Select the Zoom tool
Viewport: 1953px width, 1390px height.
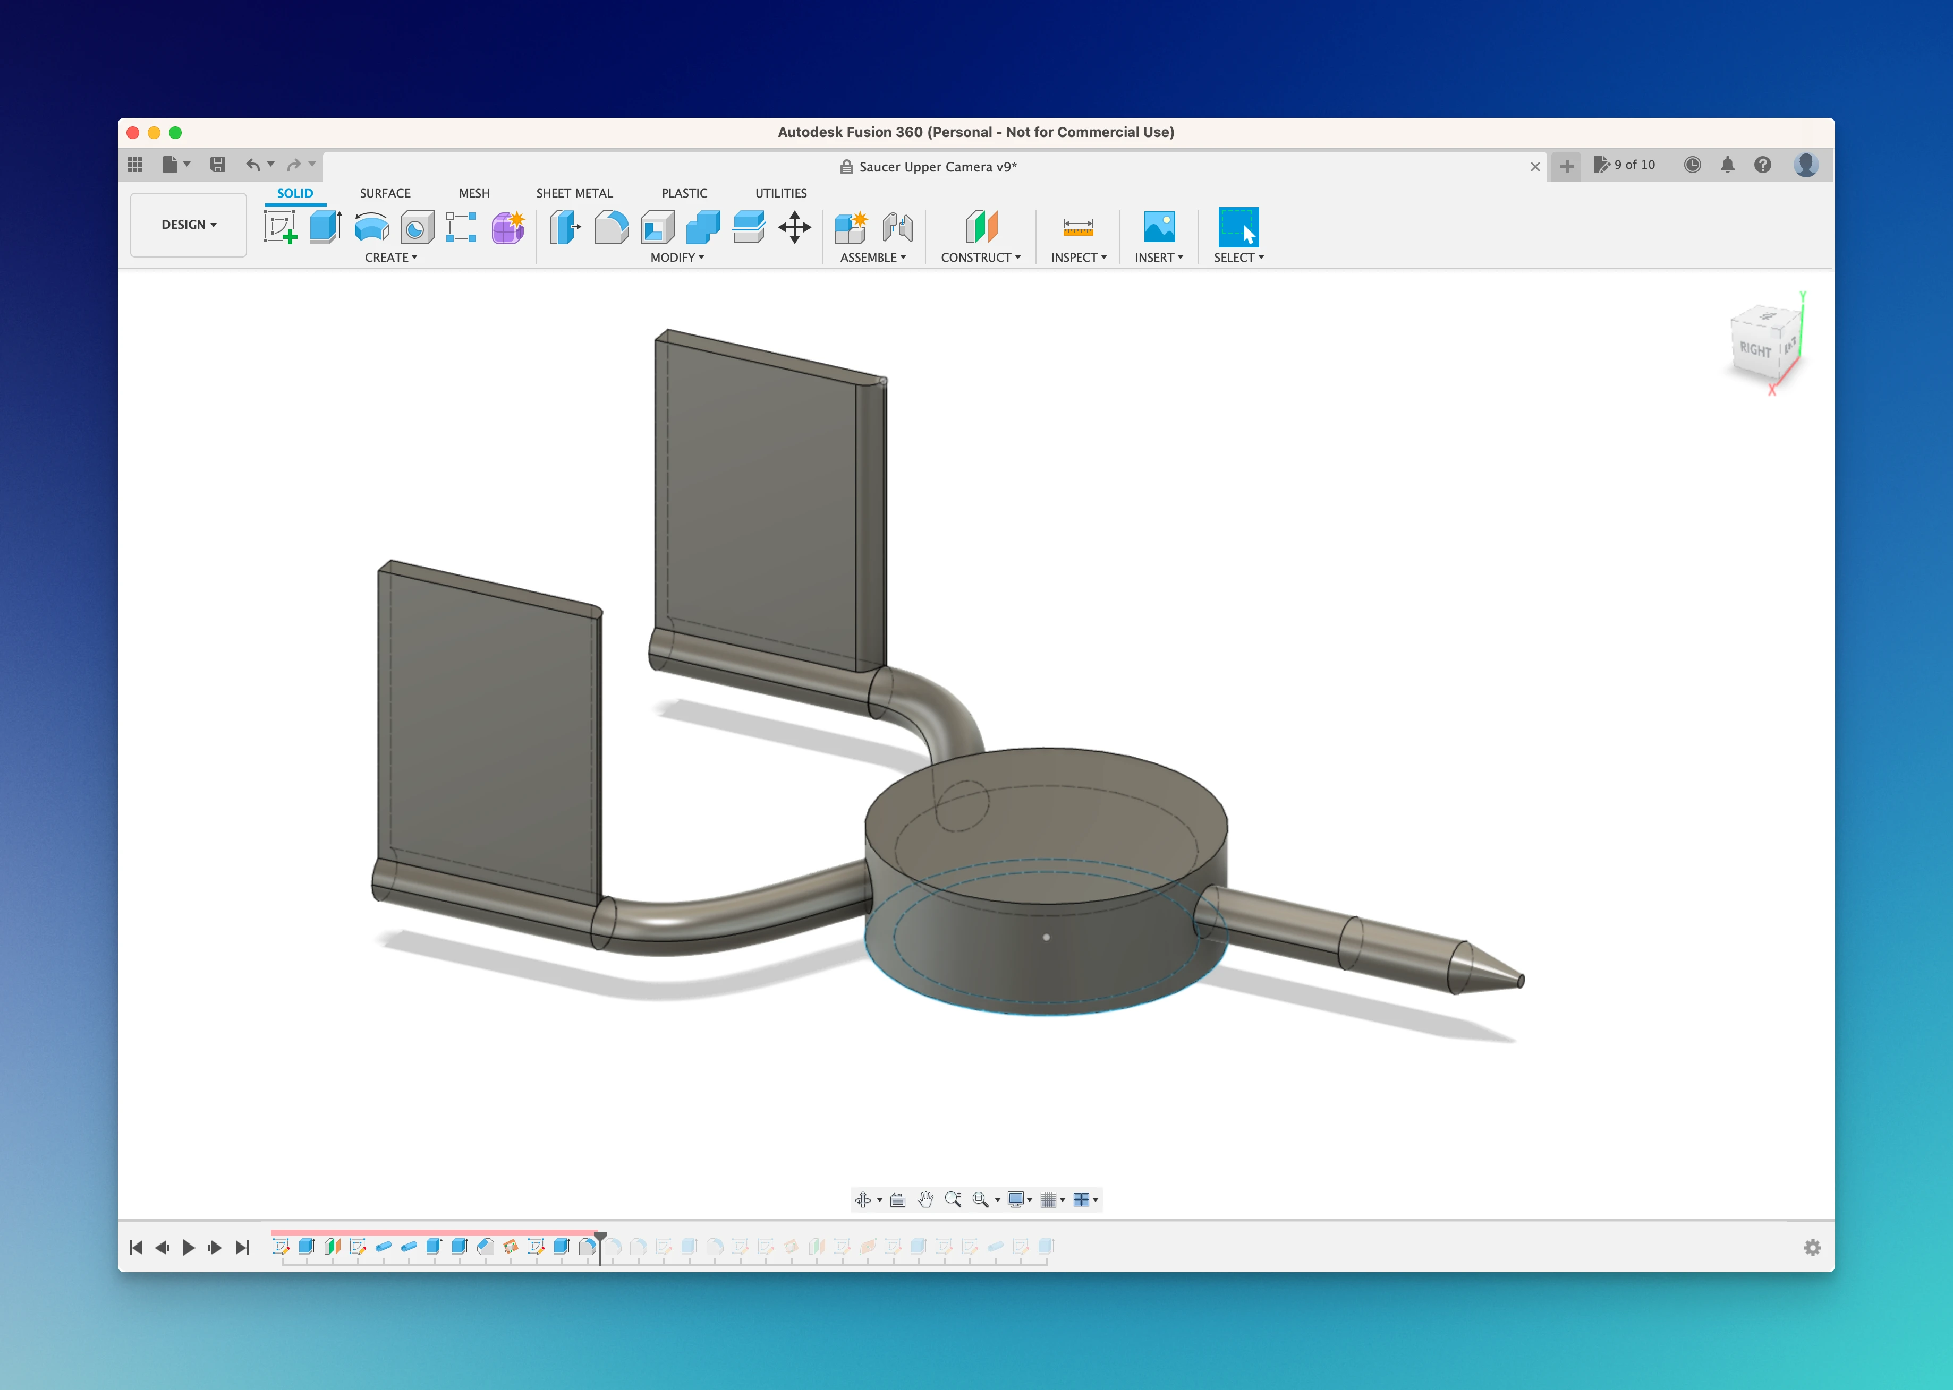click(952, 1199)
